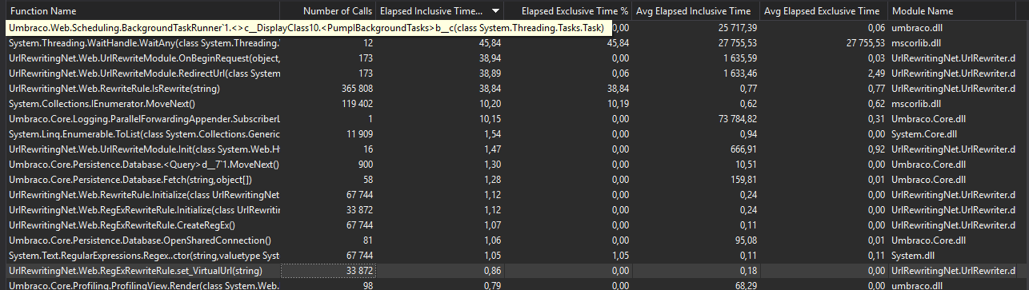Select the UrlRewriteModule.RedirectUrl row
Screen dimensions: 1029x290
click(x=514, y=73)
